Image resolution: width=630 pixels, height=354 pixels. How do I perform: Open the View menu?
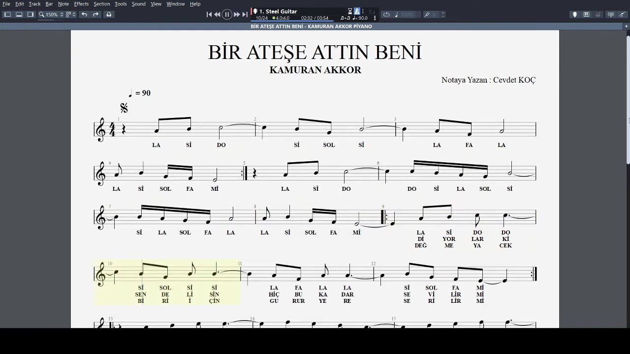[x=156, y=4]
